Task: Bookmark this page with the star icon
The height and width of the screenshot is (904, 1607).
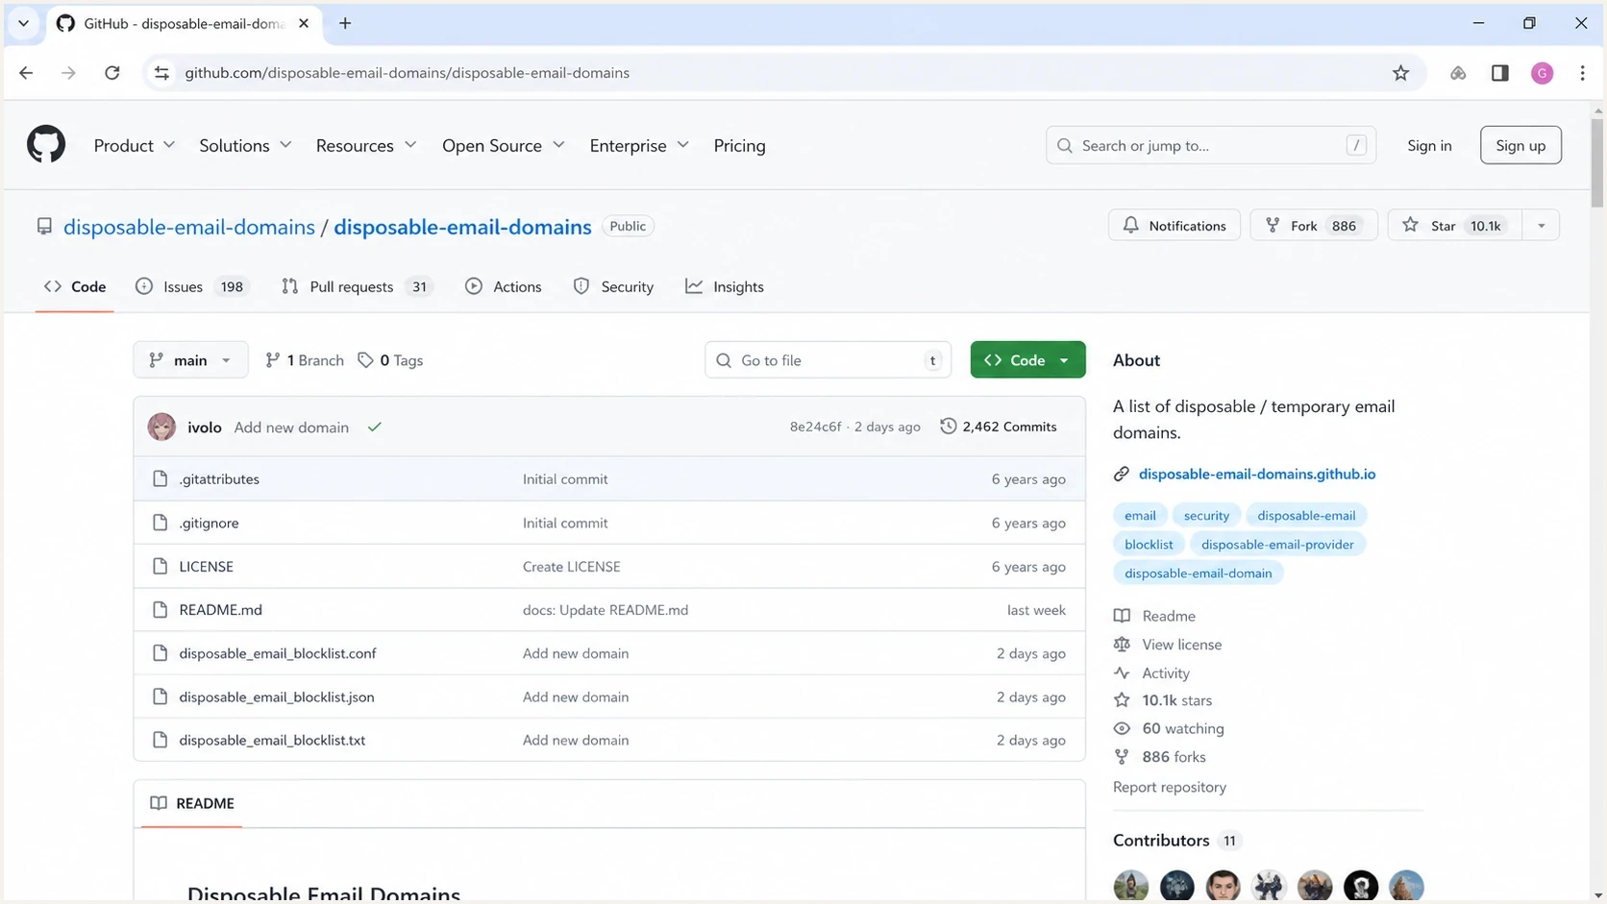Action: (1400, 73)
